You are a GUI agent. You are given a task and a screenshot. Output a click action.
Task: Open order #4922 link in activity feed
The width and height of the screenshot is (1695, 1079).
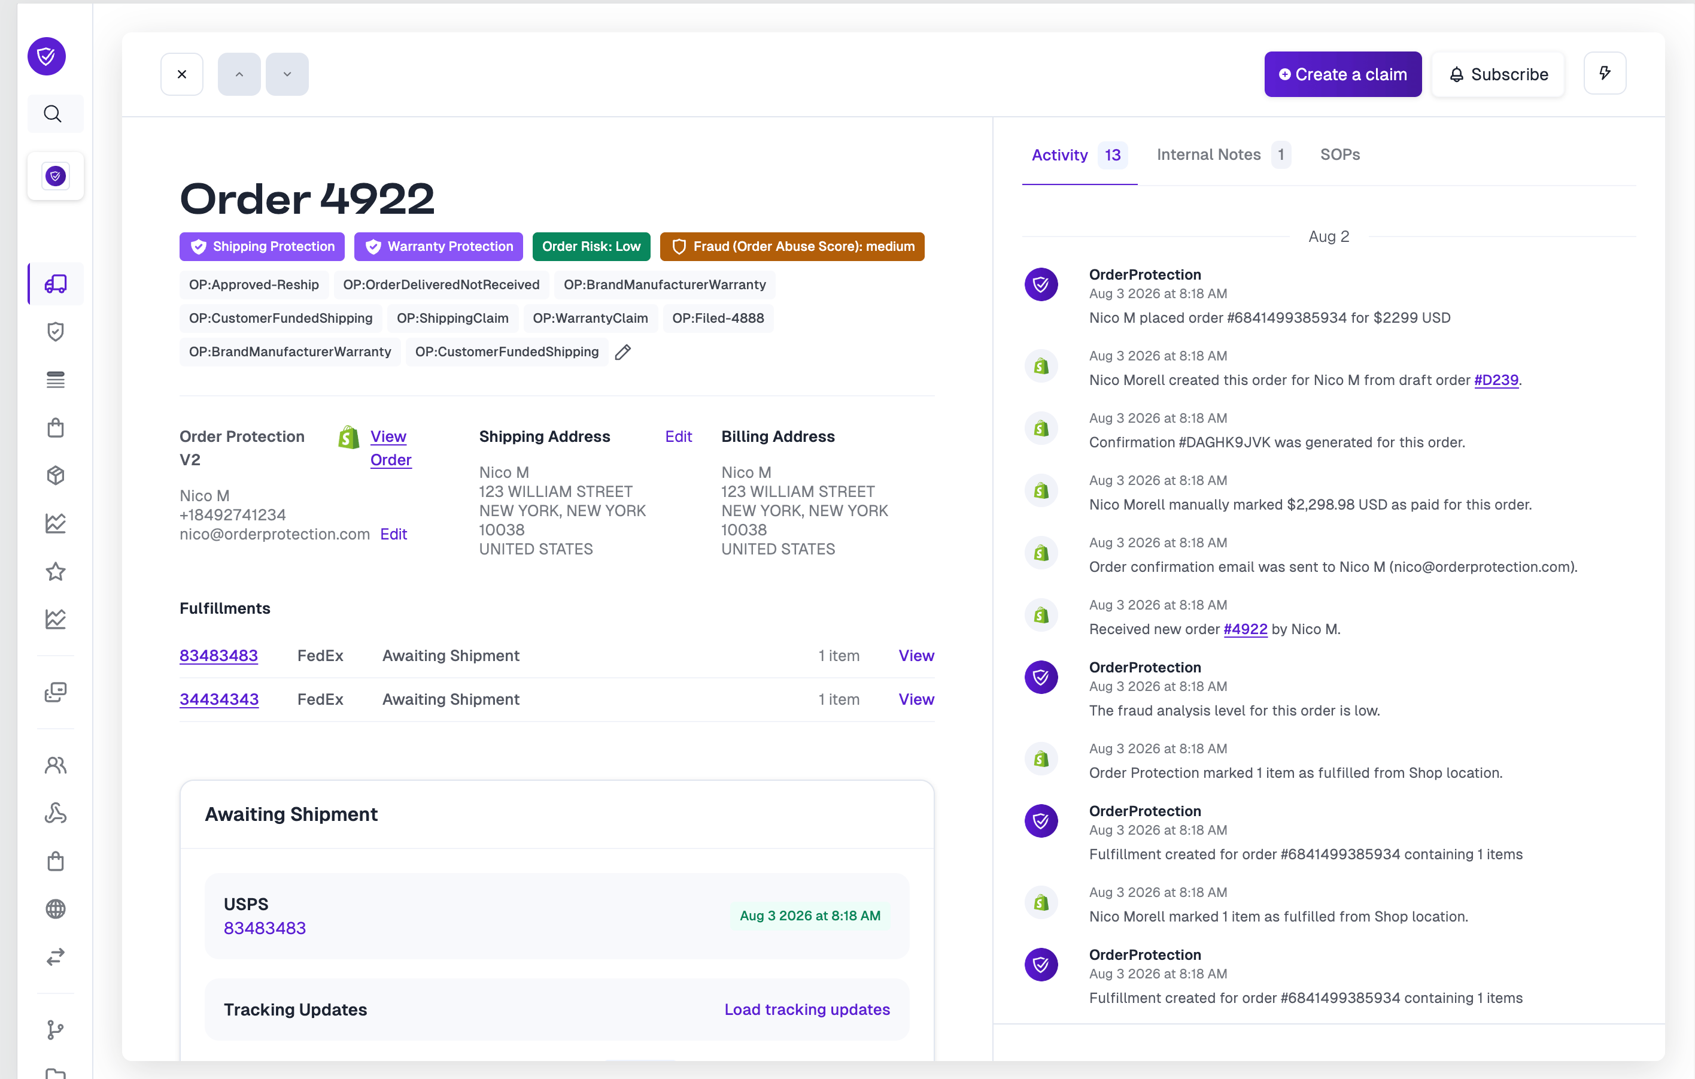pos(1245,630)
